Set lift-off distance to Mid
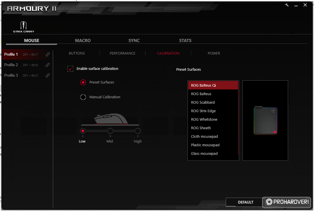314x211 pixels. [110, 131]
